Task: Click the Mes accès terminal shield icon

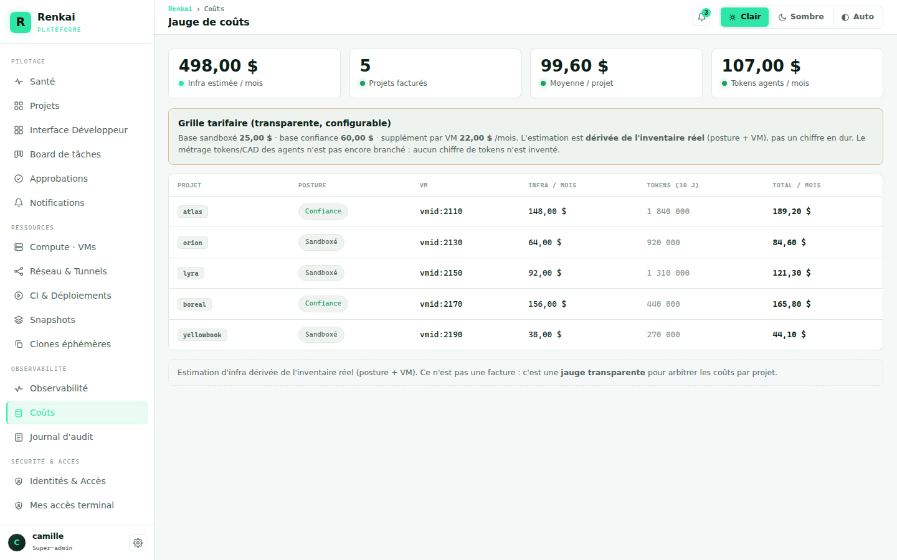Action: (19, 505)
